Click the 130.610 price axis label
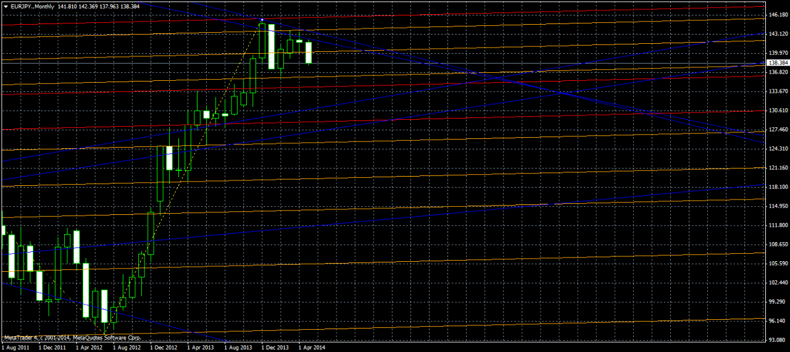Viewport: 790px width, 352px height. tap(776, 111)
